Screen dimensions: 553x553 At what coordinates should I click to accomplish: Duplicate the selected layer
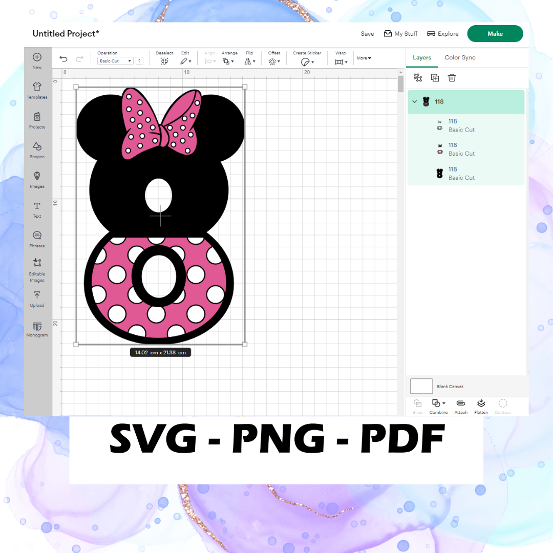tap(435, 78)
